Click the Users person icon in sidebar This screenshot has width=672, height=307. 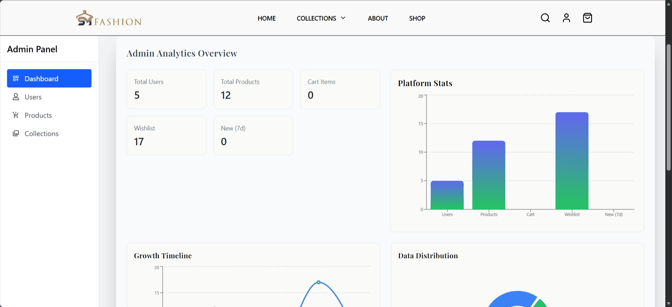click(16, 97)
